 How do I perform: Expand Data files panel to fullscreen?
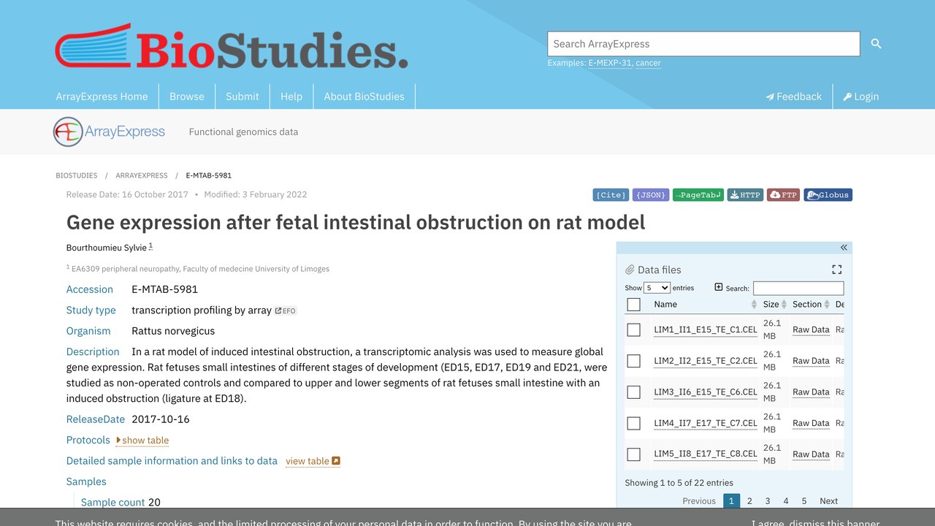(x=837, y=270)
